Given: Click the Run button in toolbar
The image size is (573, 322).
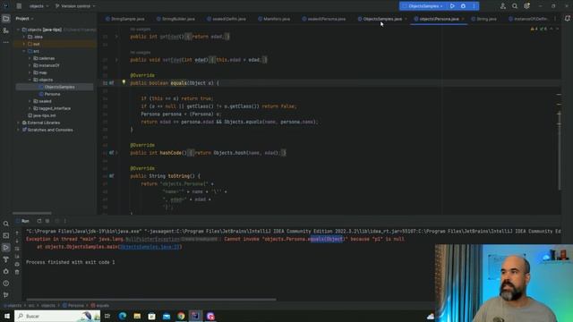Looking at the screenshot, I should pos(452,6).
